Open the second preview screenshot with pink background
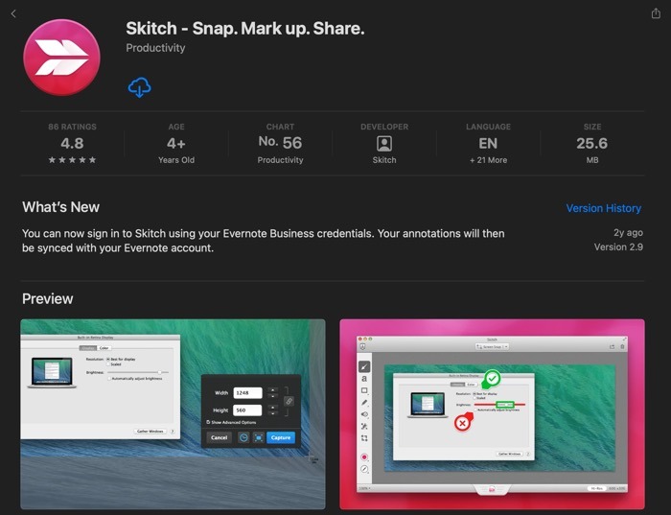Image resolution: width=671 pixels, height=515 pixels. click(492, 414)
